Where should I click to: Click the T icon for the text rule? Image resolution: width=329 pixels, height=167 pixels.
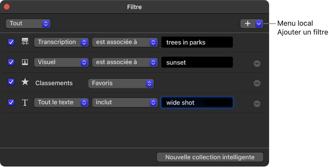tap(25, 102)
